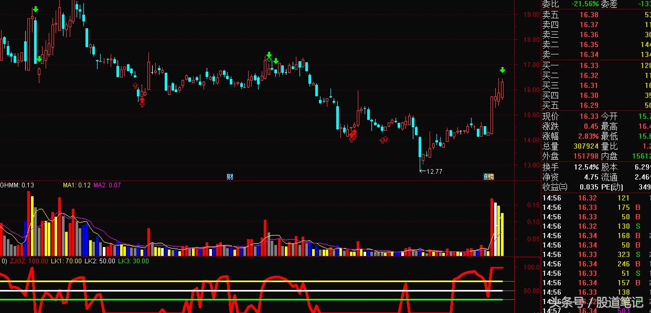Image resolution: width=651 pixels, height=313 pixels.
Task: Select the ZJGZ: 100.00 indicator label
Action: tap(29, 261)
